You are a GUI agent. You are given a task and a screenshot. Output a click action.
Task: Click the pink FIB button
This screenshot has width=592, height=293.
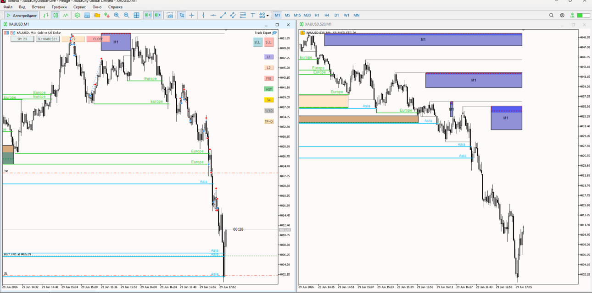click(269, 78)
